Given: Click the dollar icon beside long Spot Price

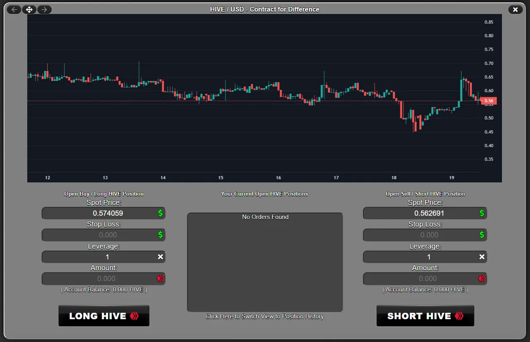Looking at the screenshot, I should (161, 213).
